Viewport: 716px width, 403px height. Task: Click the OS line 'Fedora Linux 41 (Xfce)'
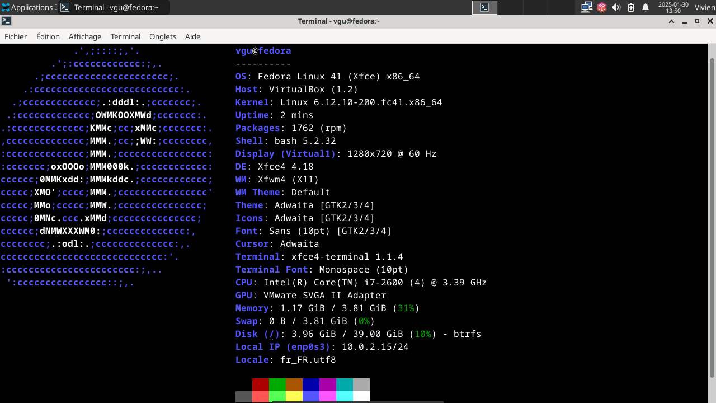click(328, 76)
